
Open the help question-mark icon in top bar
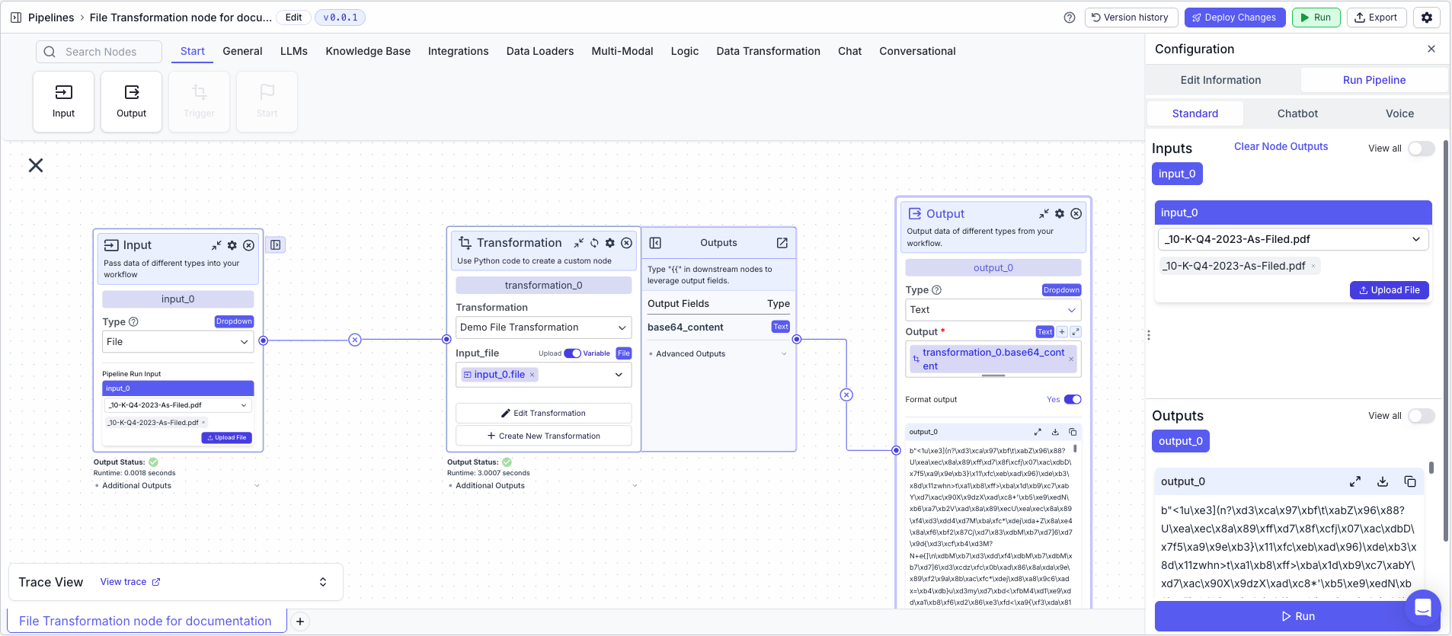pos(1070,18)
